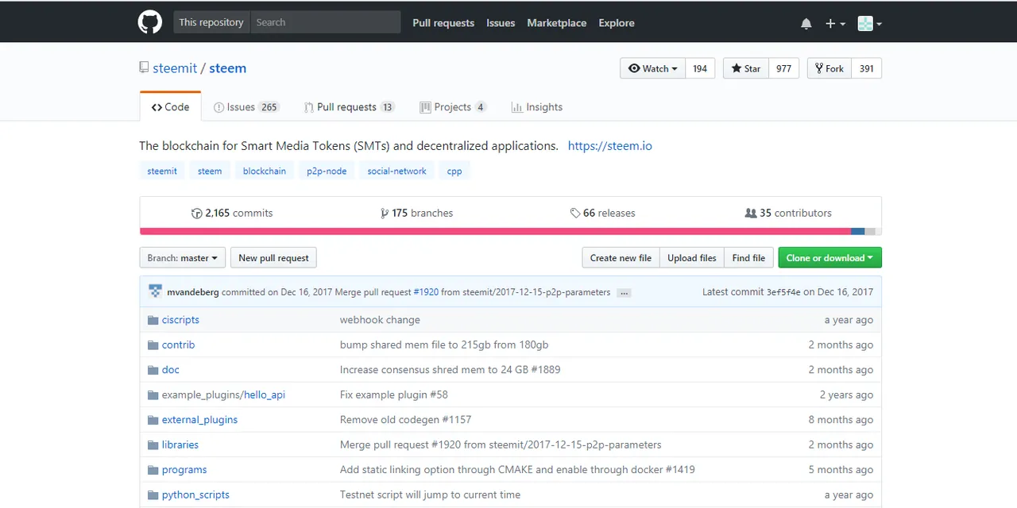1017x508 pixels.
Task: Click the python_scripts folder icon
Action: click(153, 495)
